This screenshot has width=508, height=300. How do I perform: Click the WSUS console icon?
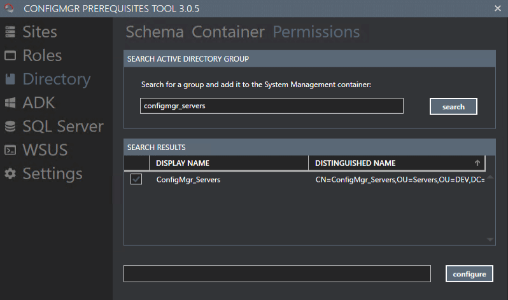10,150
